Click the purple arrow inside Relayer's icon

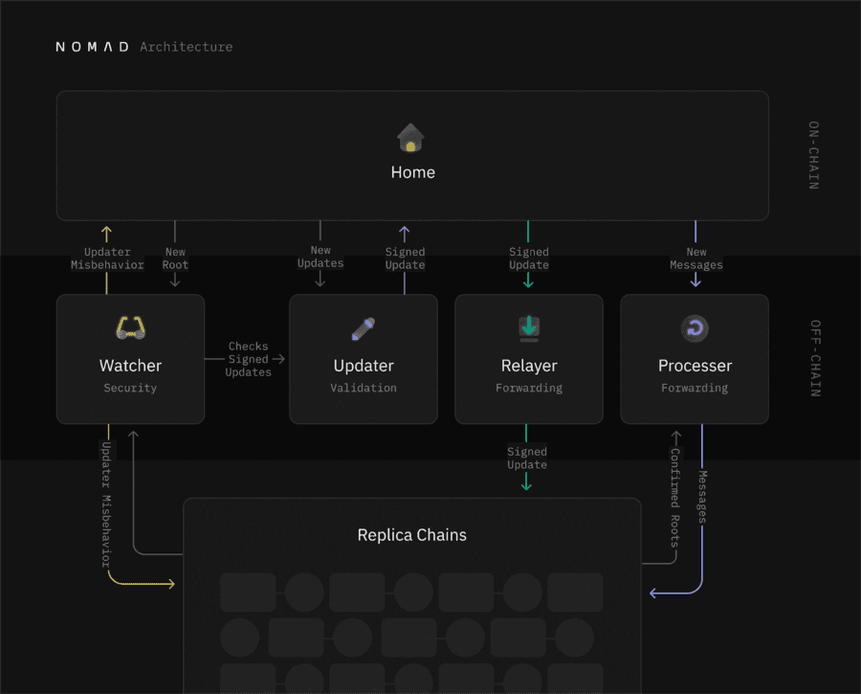click(x=529, y=326)
